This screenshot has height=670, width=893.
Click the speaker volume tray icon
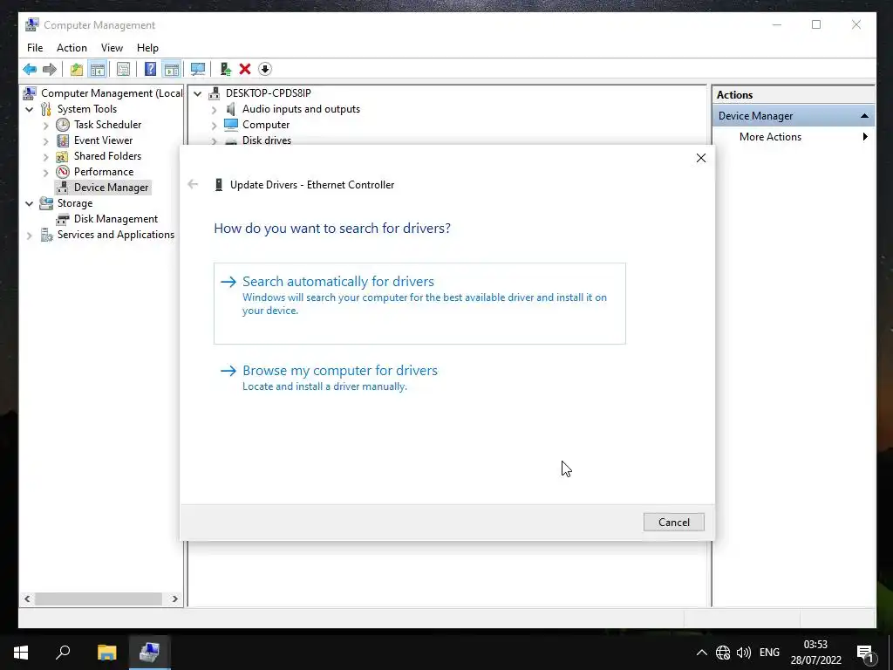744,653
